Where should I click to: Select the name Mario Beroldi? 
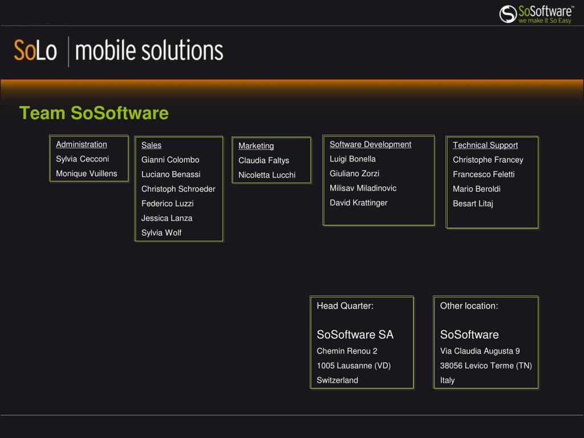tap(477, 189)
